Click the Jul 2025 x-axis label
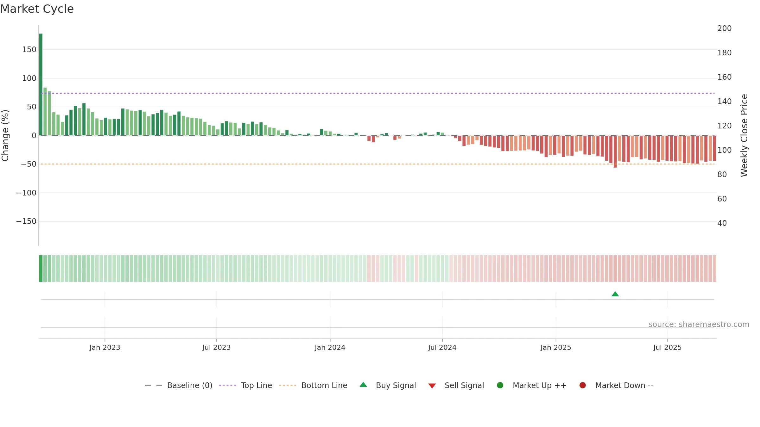 [668, 348]
